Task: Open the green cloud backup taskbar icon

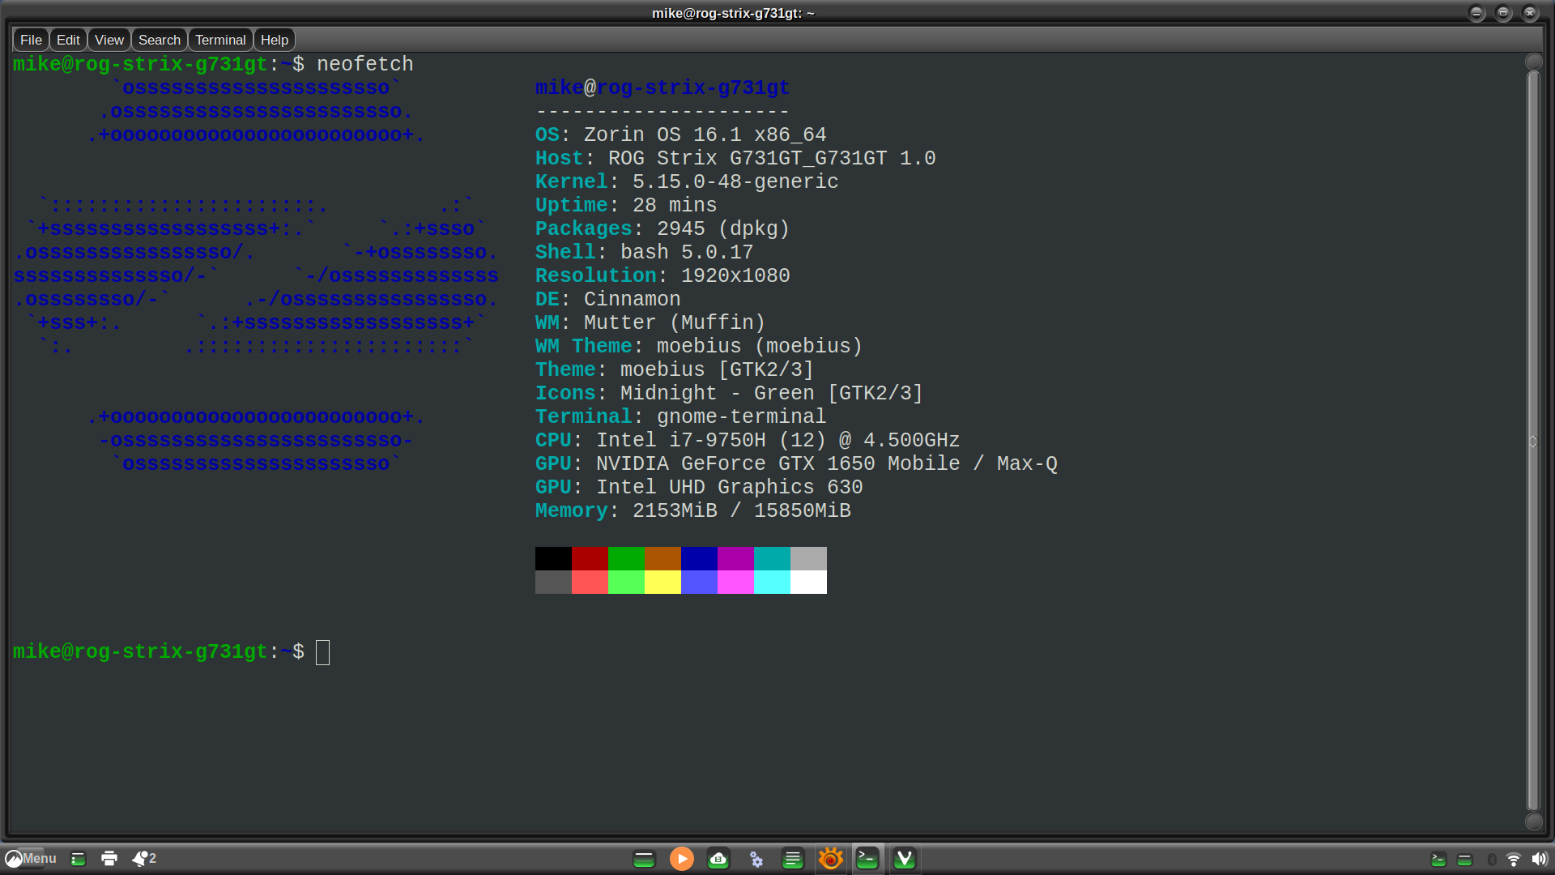Action: point(718,859)
